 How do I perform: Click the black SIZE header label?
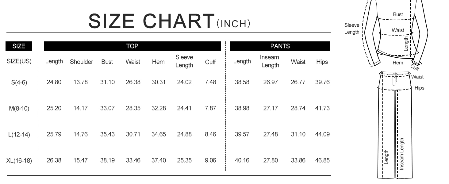coord(19,46)
